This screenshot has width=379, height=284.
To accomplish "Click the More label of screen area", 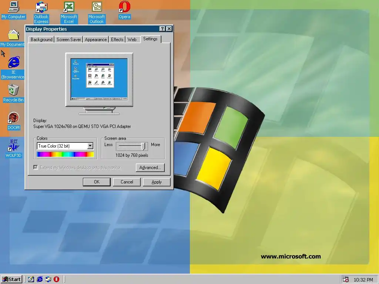I will (155, 145).
